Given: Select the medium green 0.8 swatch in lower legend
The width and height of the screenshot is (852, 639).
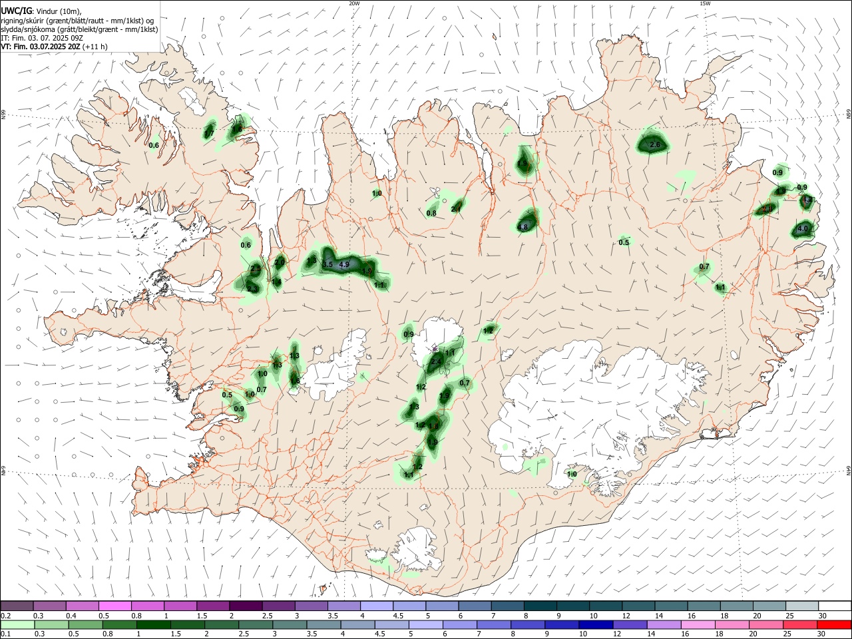Looking at the screenshot, I should click(x=119, y=624).
